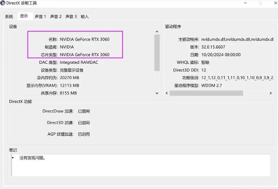This screenshot has height=189, width=278.
Task: Click the Direct3D DDI value 12
Action: click(x=204, y=70)
